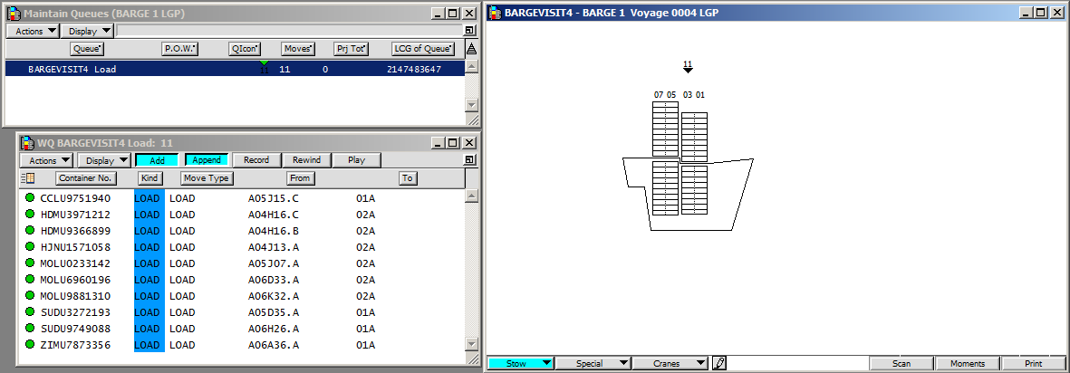This screenshot has height=373, width=1070.
Task: Click the green status dot for CCLU9751940
Action: pos(30,198)
